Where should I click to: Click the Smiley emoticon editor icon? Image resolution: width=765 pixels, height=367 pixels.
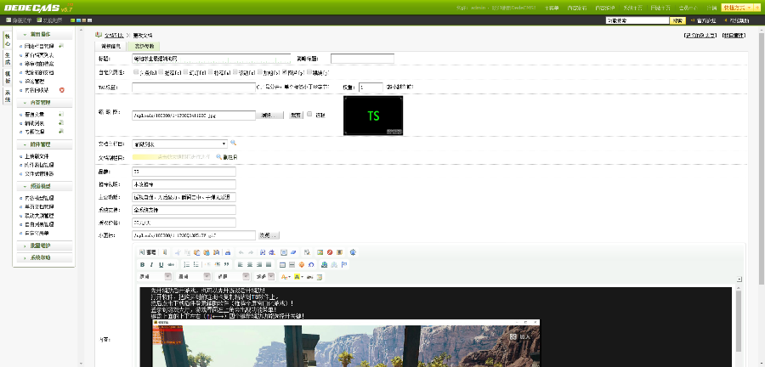coord(302,265)
